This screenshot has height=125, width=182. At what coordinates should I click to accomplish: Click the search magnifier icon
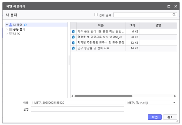pyautogui.click(x=174, y=15)
